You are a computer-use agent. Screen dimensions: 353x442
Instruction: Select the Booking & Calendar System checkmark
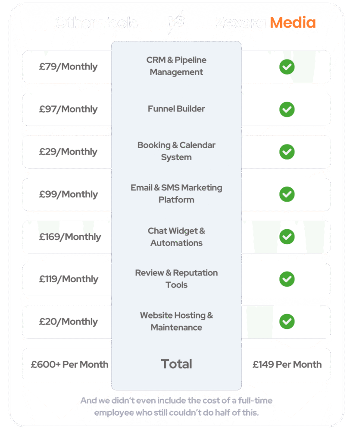(x=287, y=152)
